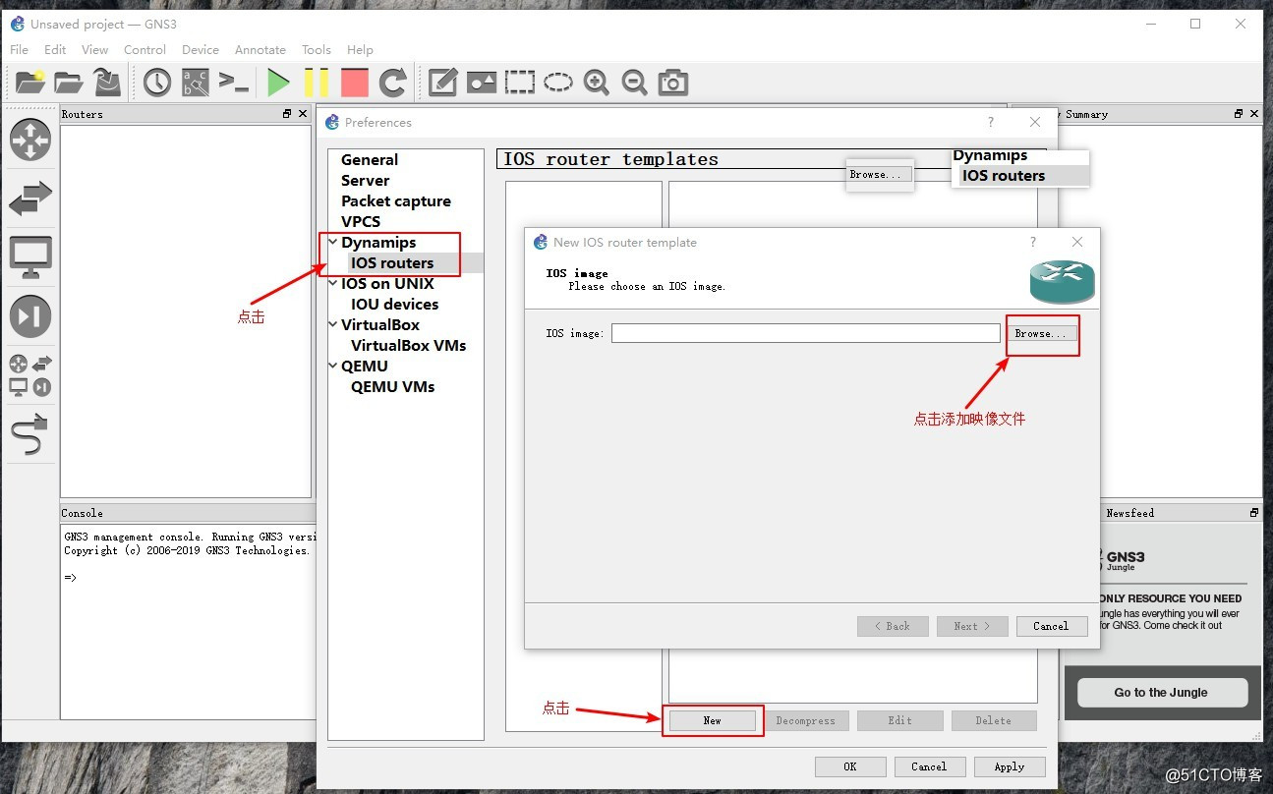The height and width of the screenshot is (794, 1273).
Task: Click the Go to the Jungle button
Action: click(x=1162, y=693)
